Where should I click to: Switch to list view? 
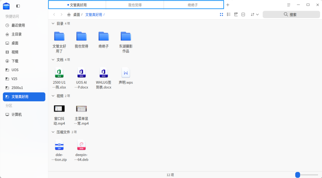229,14
